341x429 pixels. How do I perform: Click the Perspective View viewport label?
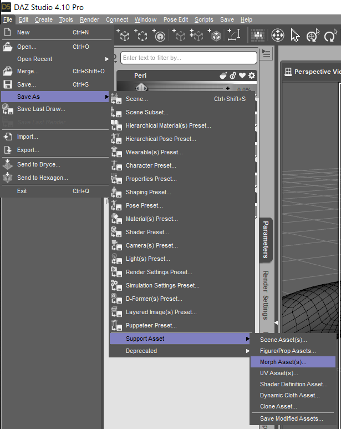coord(317,72)
